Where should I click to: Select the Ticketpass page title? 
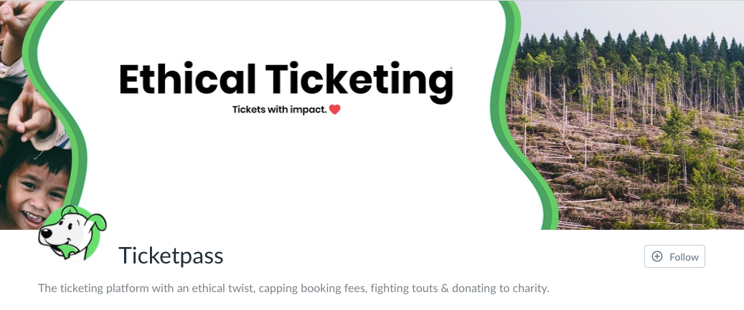[x=171, y=256]
